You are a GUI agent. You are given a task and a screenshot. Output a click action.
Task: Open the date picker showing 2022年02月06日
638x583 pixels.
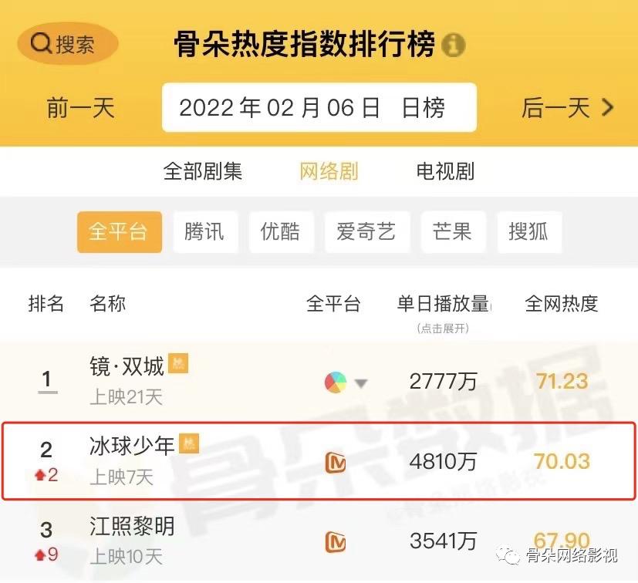319,108
